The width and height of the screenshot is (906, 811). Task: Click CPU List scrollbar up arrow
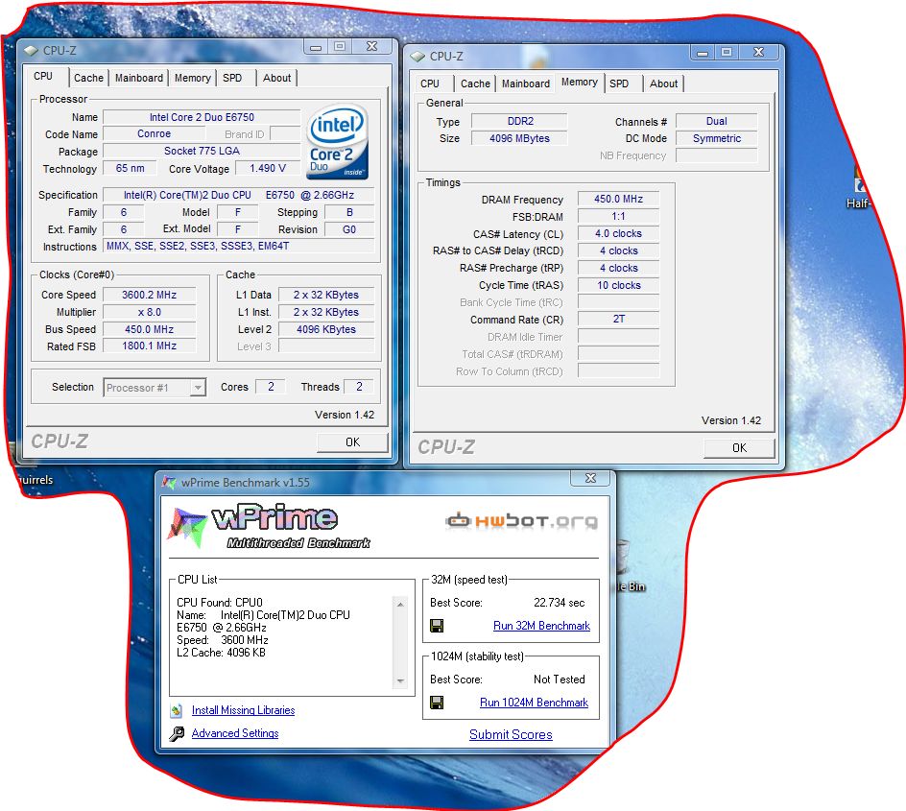[x=400, y=605]
